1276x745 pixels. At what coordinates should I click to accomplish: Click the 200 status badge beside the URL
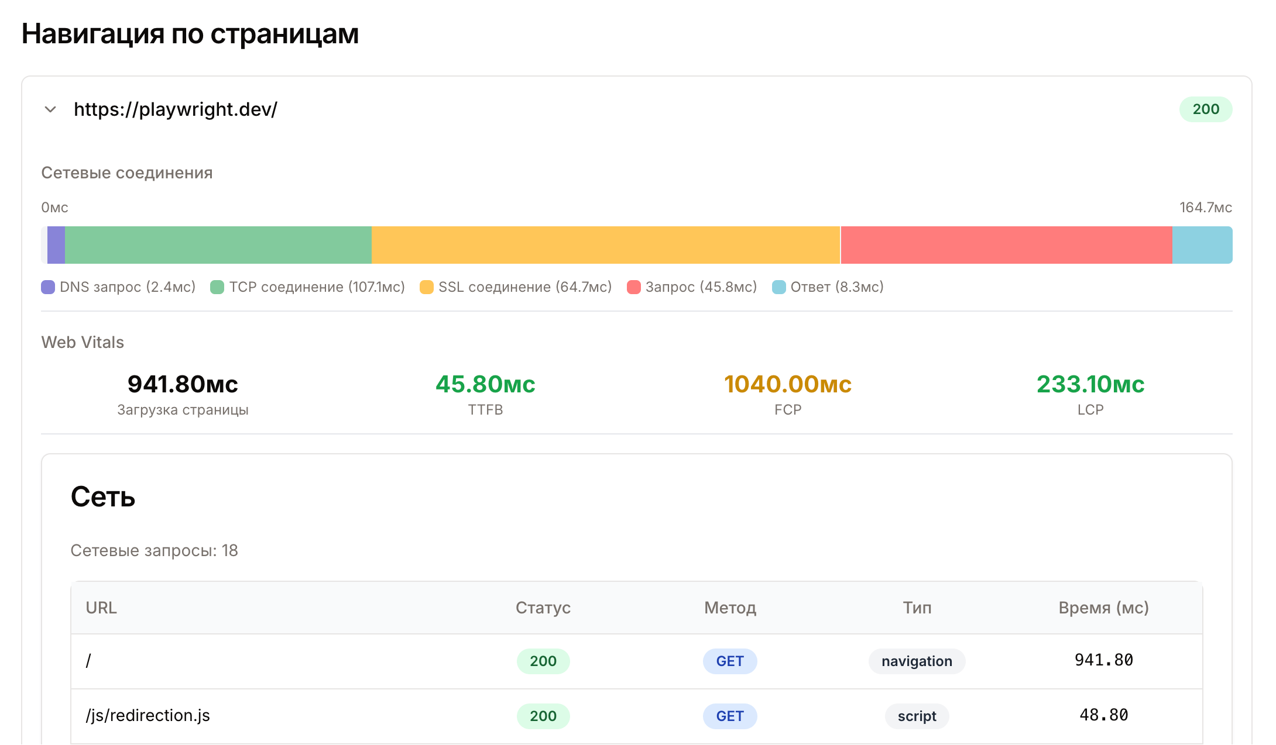tap(1205, 109)
